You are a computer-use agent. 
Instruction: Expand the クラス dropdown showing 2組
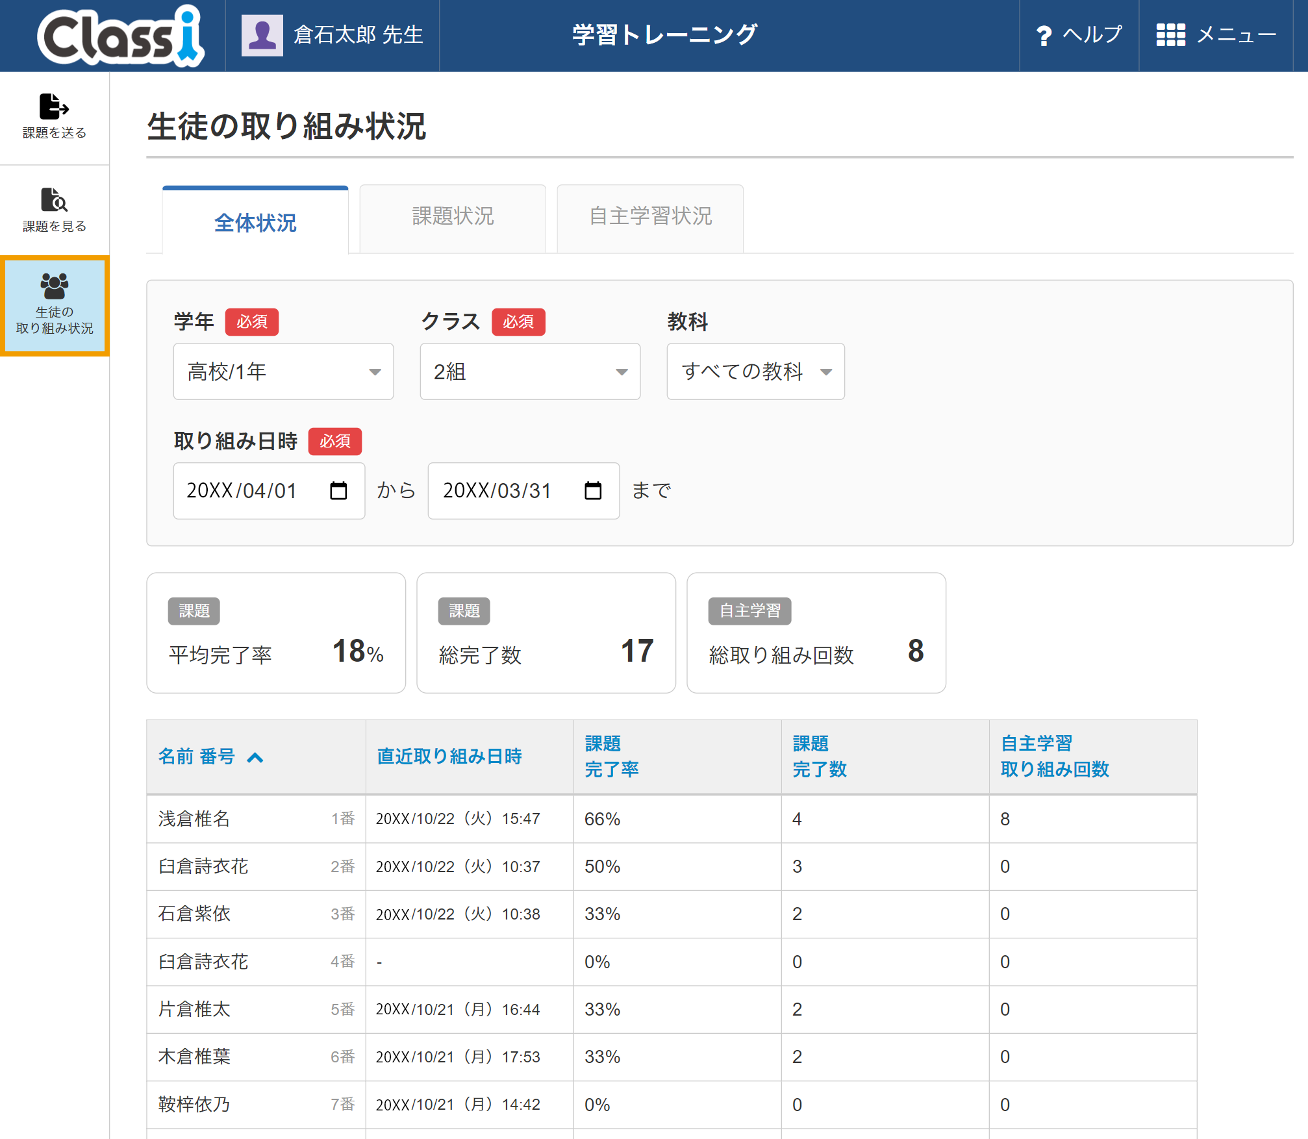click(530, 371)
